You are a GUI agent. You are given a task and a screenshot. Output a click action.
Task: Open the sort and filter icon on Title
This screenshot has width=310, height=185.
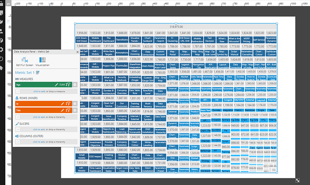(x=68, y=110)
